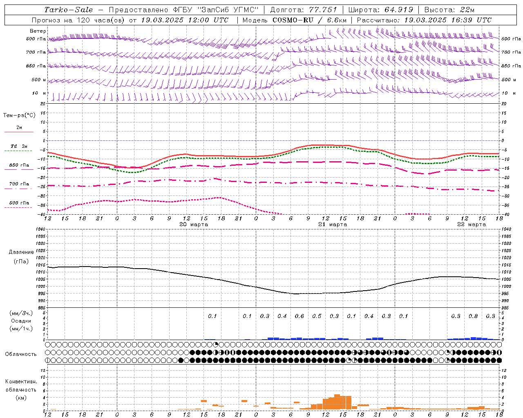Select the Широта: 64.919 header field
523x418 pixels.
(381, 10)
